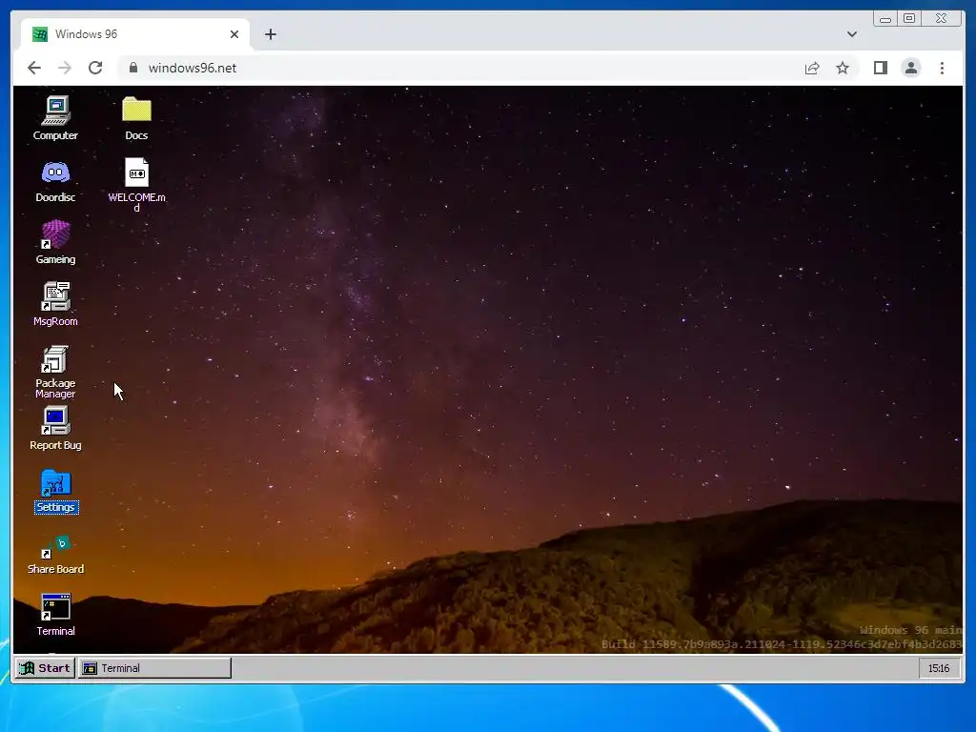Reload the windows96.net page
This screenshot has width=976, height=732.
click(x=95, y=68)
